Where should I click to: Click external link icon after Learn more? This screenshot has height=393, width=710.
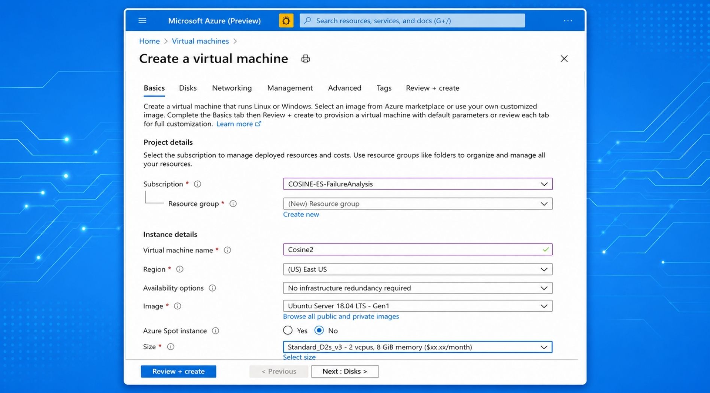tap(258, 124)
